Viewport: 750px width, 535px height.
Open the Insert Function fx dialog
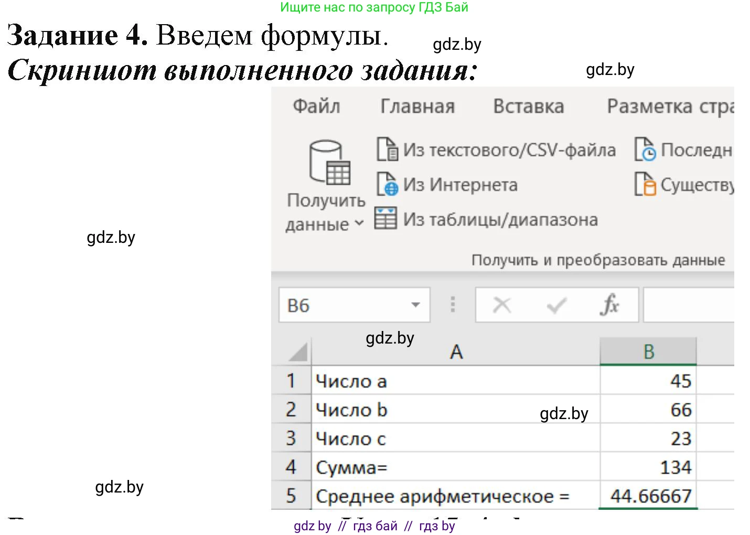click(x=610, y=305)
